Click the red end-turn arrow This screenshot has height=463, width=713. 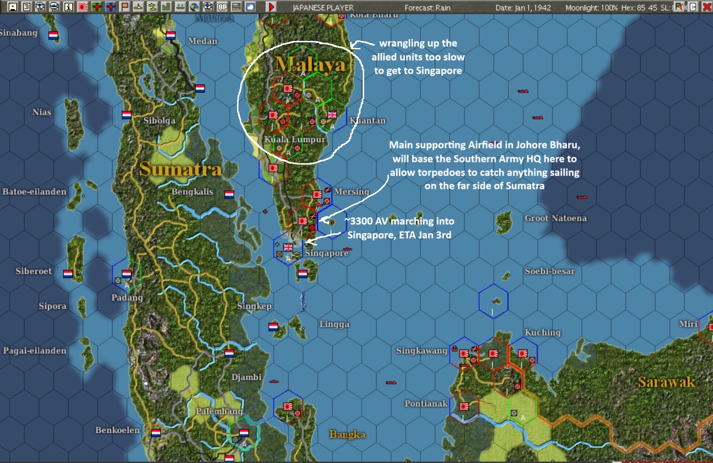[x=271, y=7]
